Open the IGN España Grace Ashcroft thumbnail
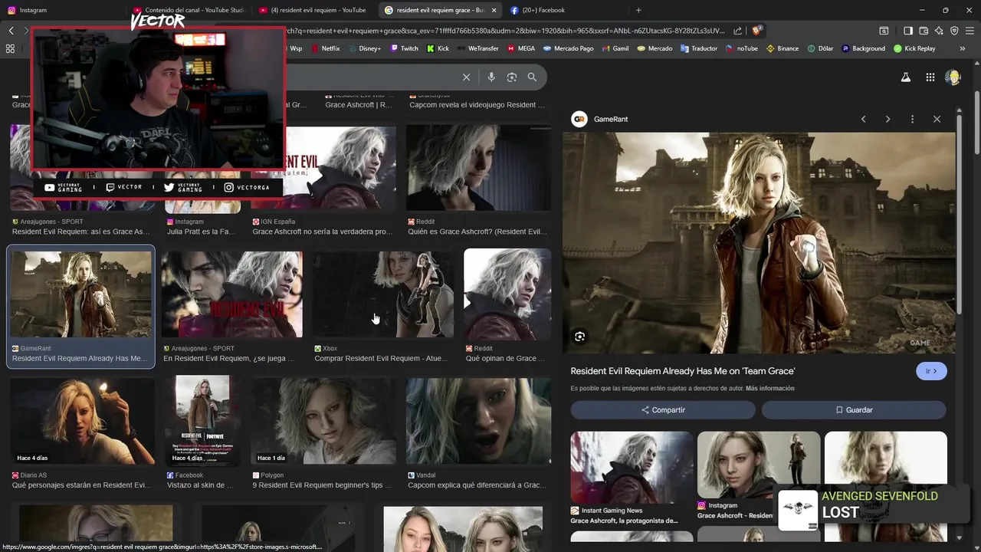 [323, 168]
